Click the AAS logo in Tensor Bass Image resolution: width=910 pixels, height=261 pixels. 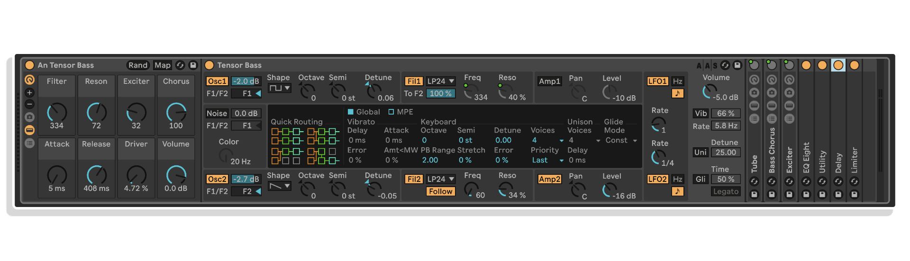click(x=706, y=65)
